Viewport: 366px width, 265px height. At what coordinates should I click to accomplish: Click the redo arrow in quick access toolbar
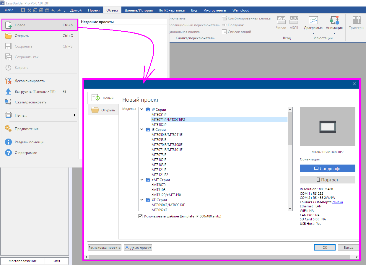click(x=59, y=10)
